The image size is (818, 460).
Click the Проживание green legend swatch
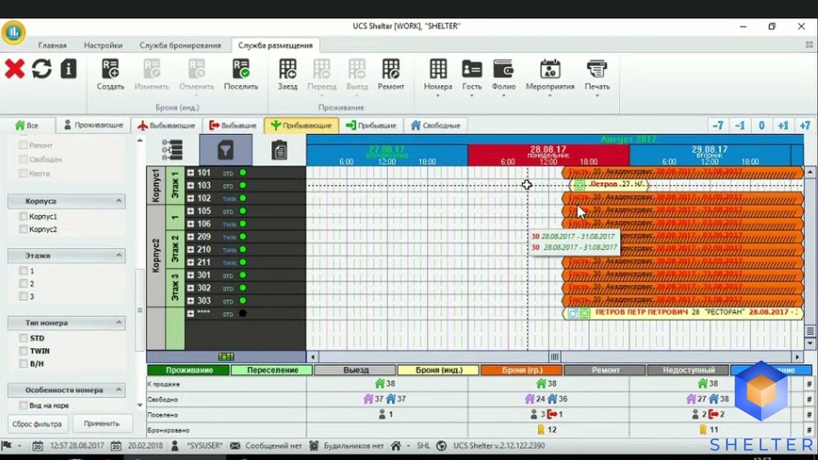click(189, 370)
